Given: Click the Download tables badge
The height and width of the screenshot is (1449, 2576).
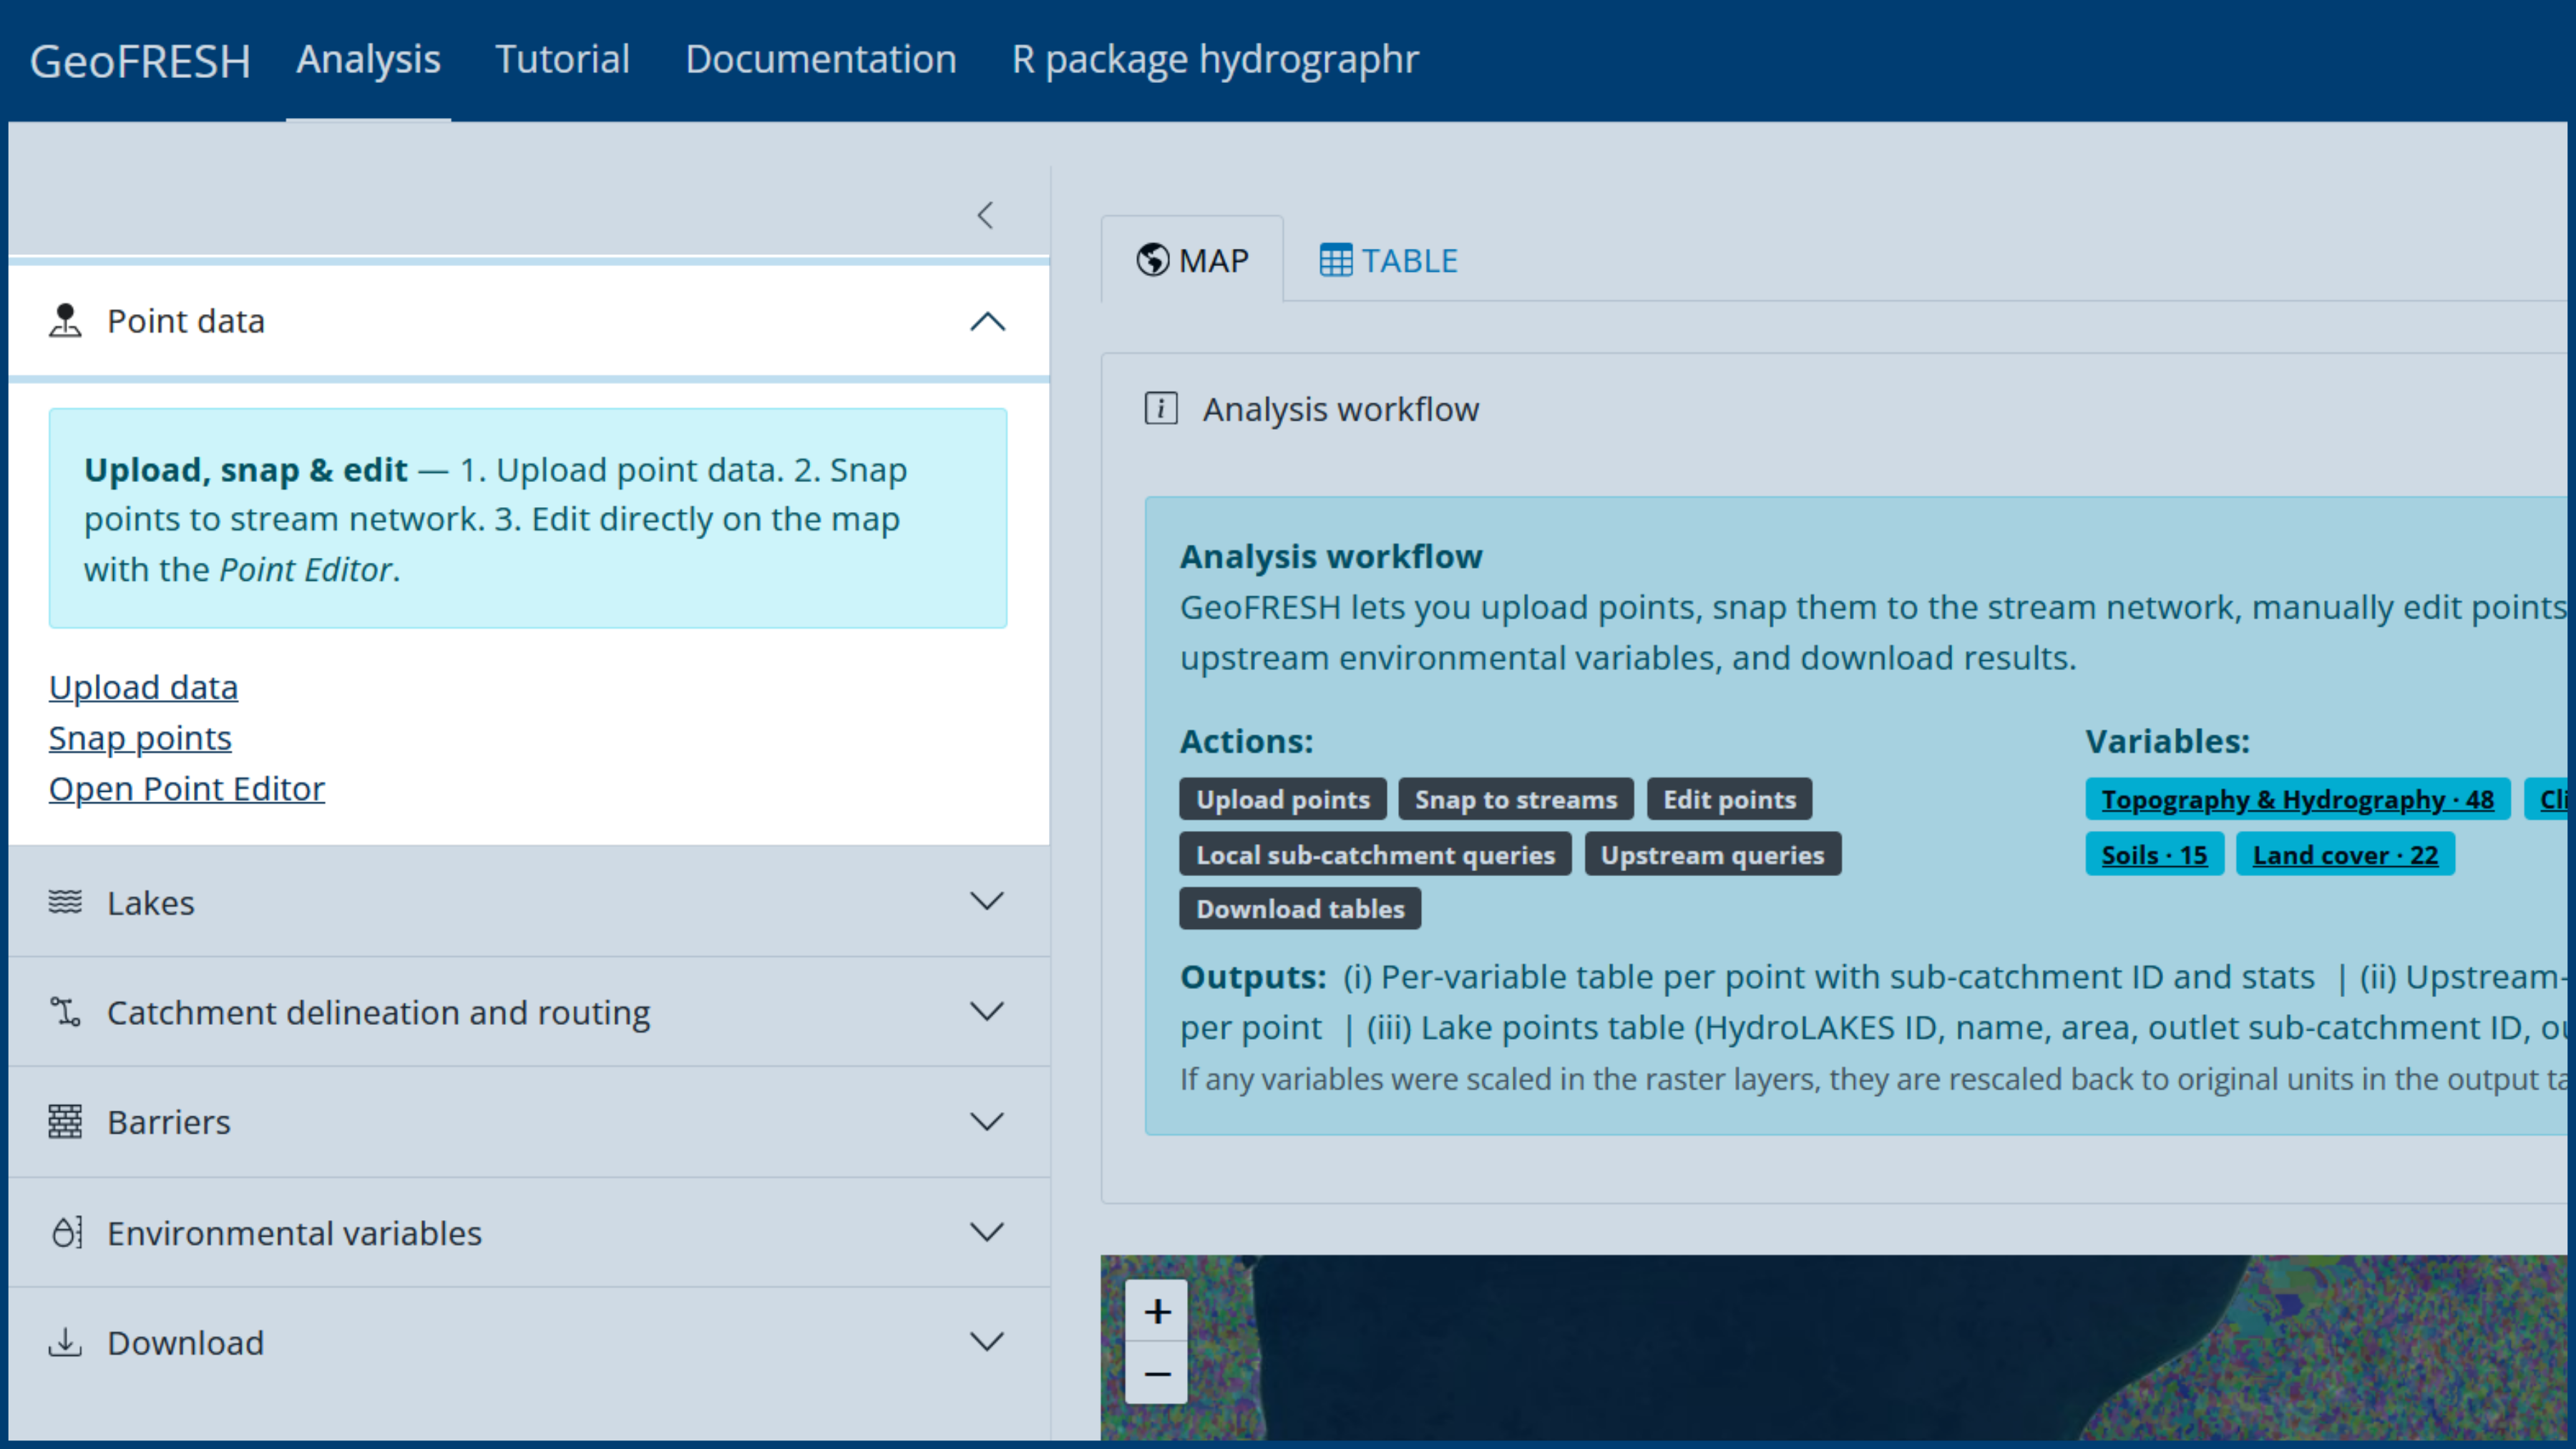Looking at the screenshot, I should click(1300, 908).
